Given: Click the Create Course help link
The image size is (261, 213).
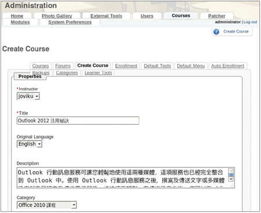Looking at the screenshot, I should 236,31.
